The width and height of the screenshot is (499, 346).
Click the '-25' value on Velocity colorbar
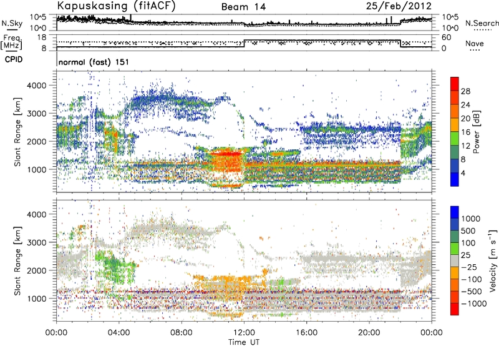pos(469,267)
